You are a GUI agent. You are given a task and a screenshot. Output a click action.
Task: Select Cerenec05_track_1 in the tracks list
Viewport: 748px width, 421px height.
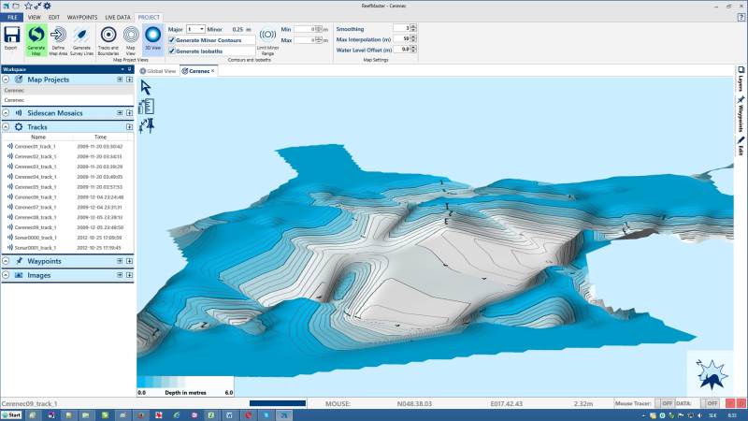pyautogui.click(x=36, y=186)
